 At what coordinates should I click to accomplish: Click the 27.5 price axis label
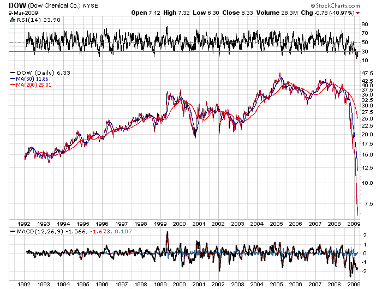click(367, 112)
